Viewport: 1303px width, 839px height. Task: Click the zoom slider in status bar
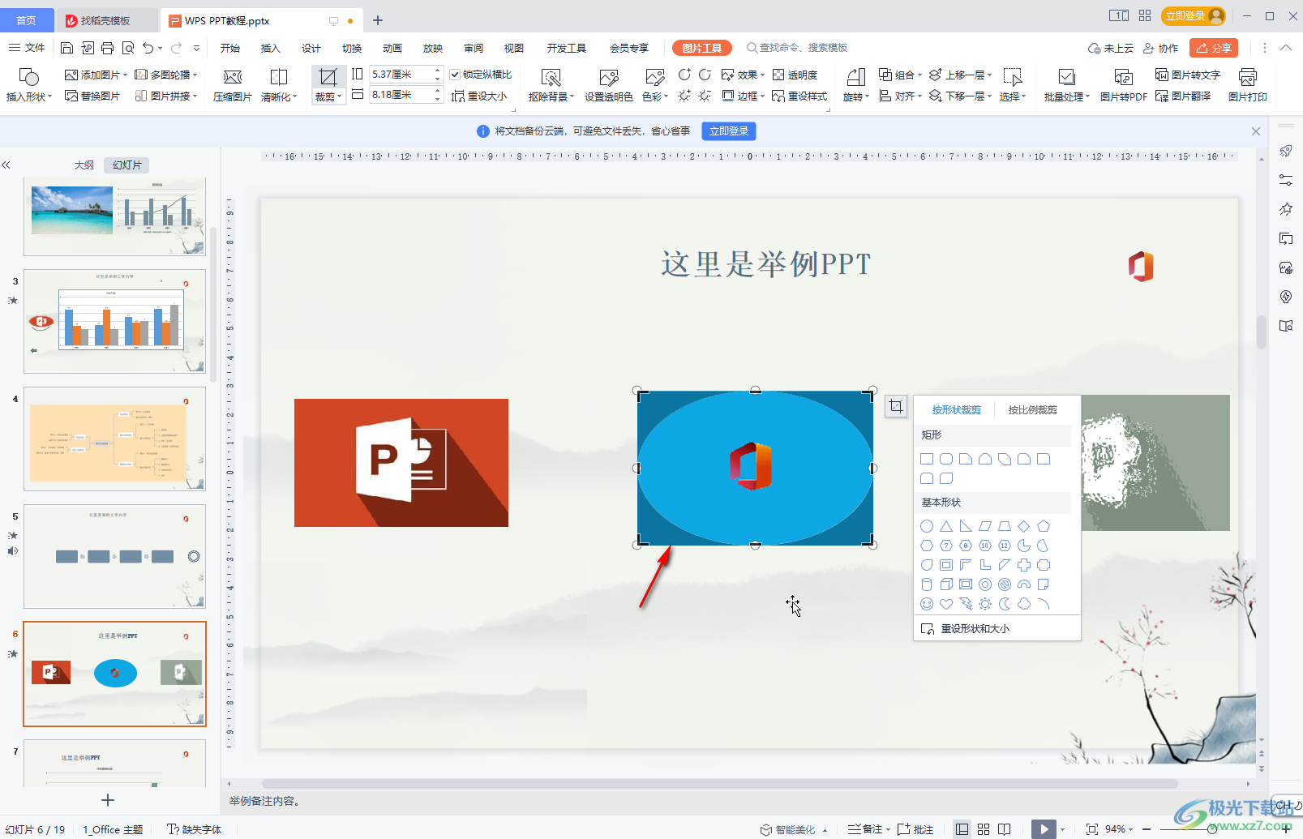pyautogui.click(x=1212, y=828)
